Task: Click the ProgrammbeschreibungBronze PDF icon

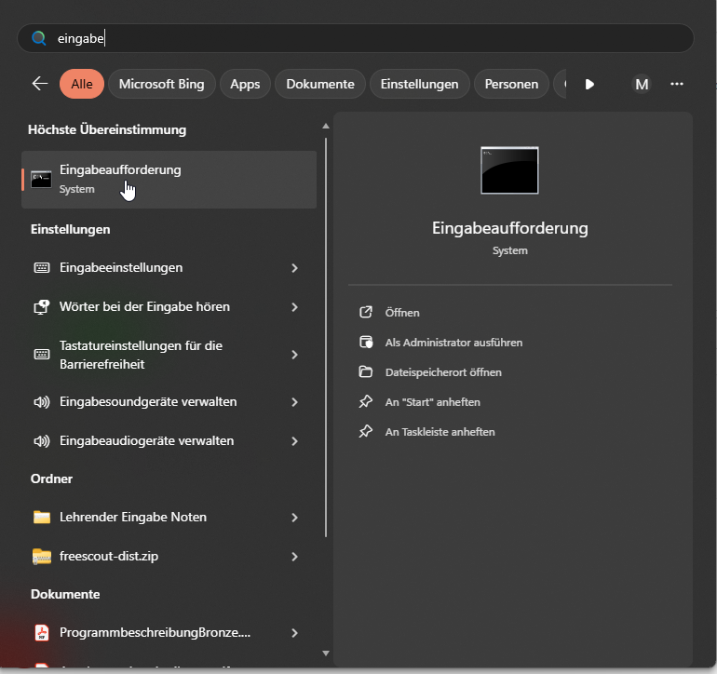Action: point(42,633)
